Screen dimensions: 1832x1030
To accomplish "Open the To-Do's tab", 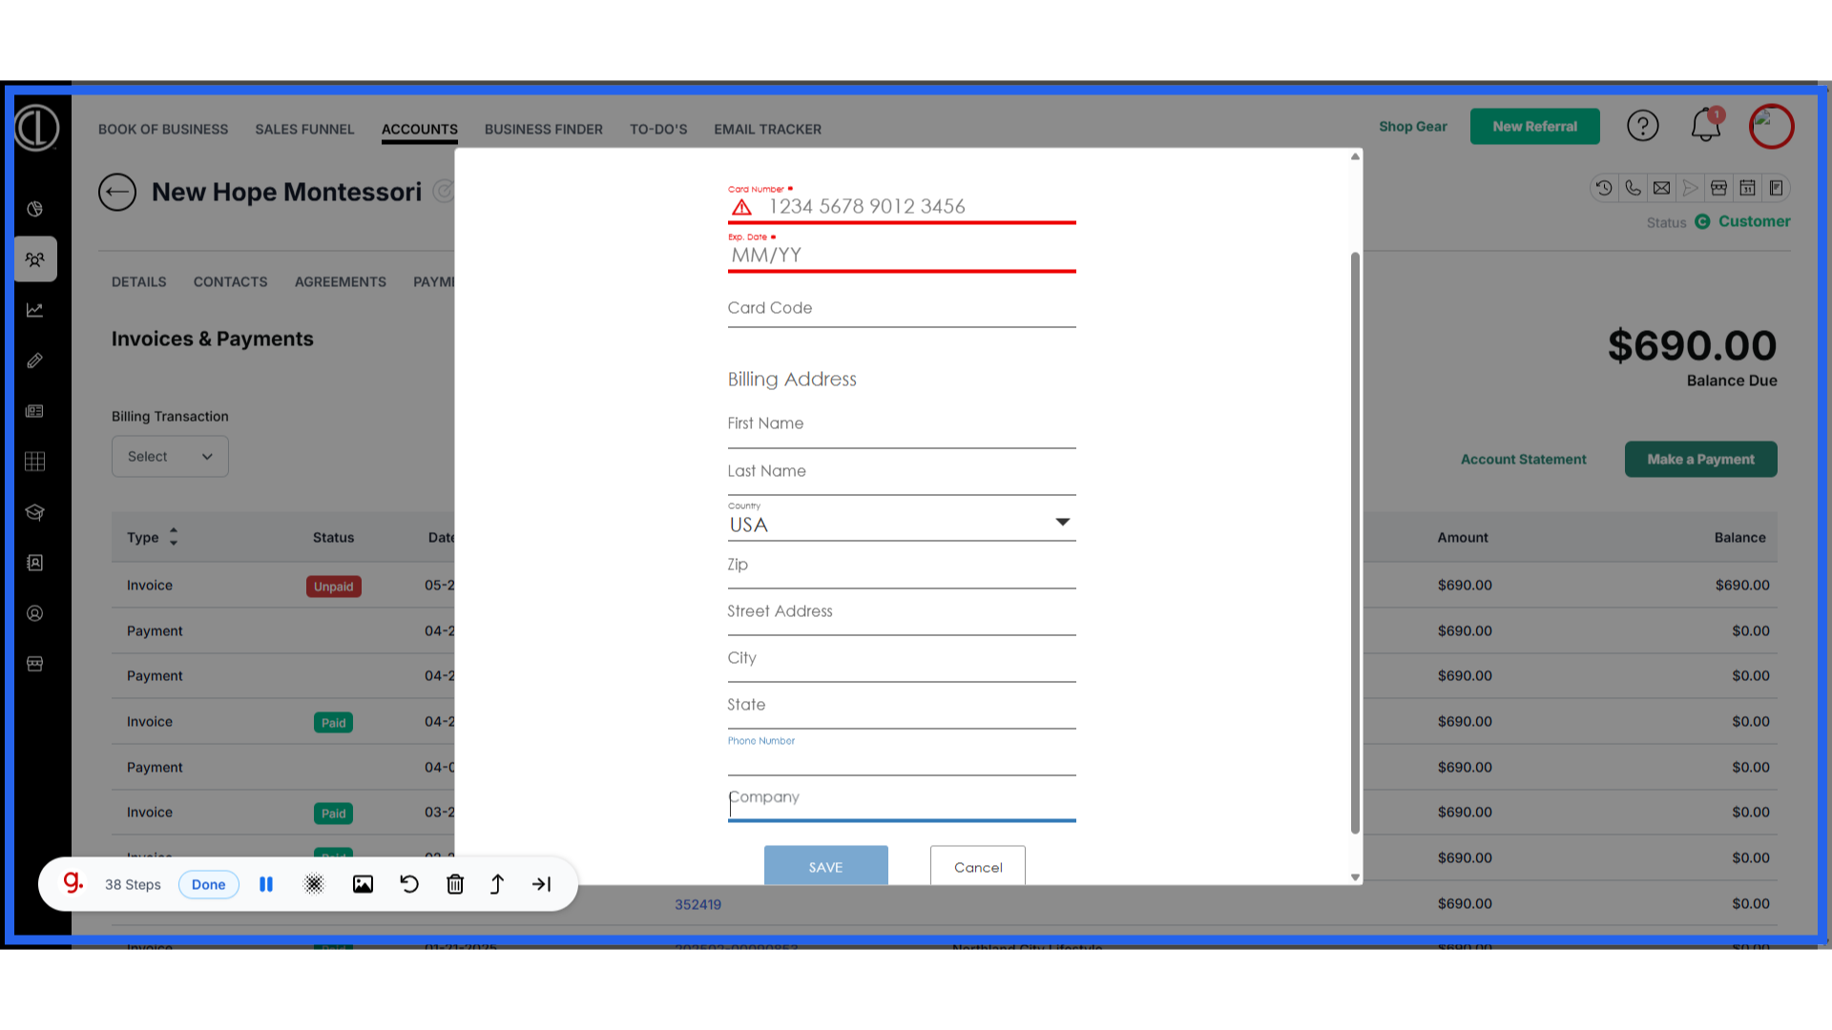I will (x=658, y=129).
